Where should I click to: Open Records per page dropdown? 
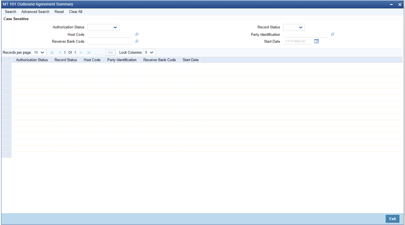(x=39, y=53)
